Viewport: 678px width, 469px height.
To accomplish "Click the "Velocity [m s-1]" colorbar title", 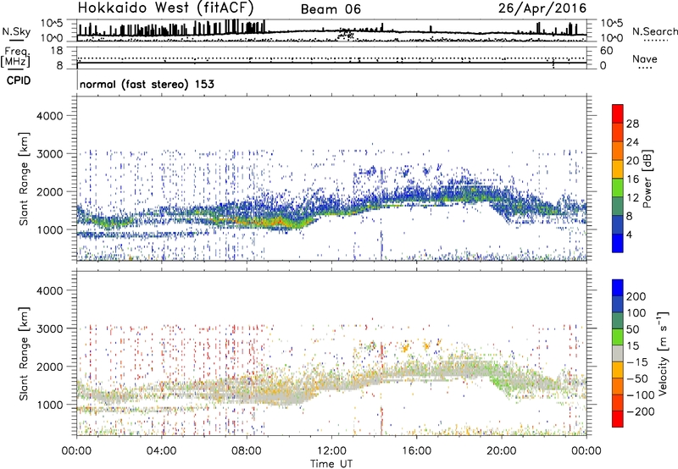I will click(663, 354).
